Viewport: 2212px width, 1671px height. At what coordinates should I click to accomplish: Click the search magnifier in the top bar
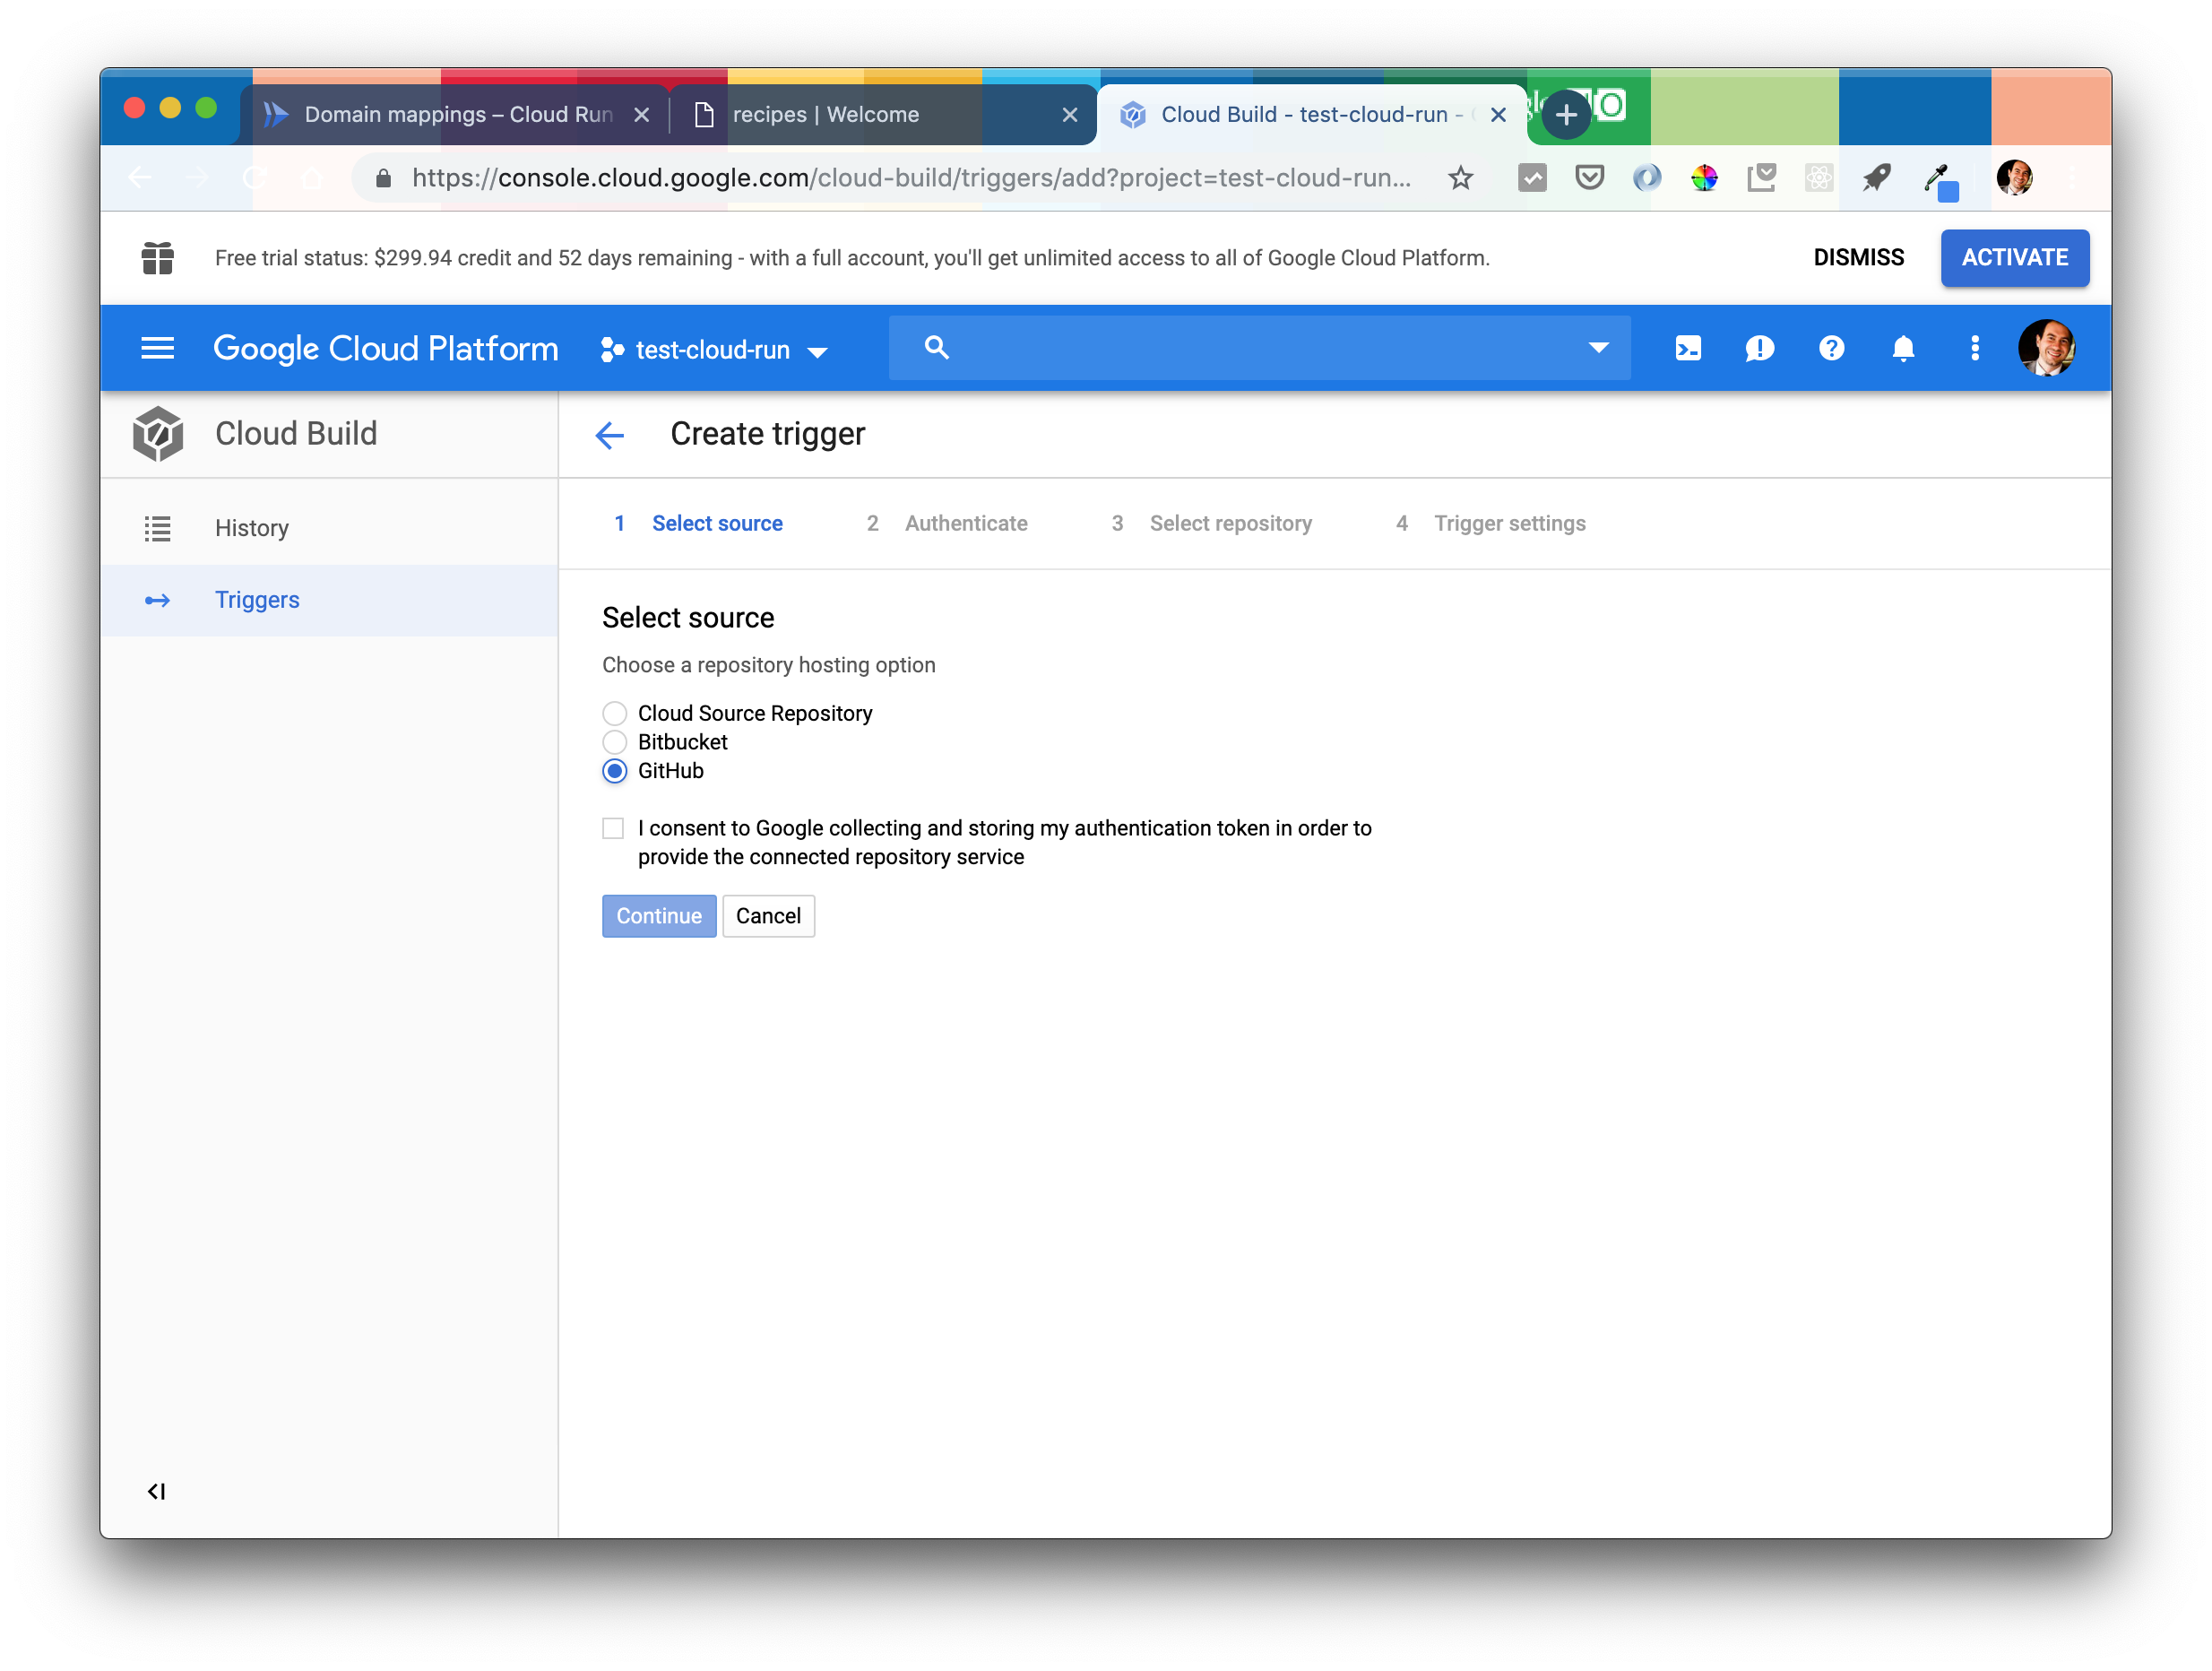click(936, 347)
